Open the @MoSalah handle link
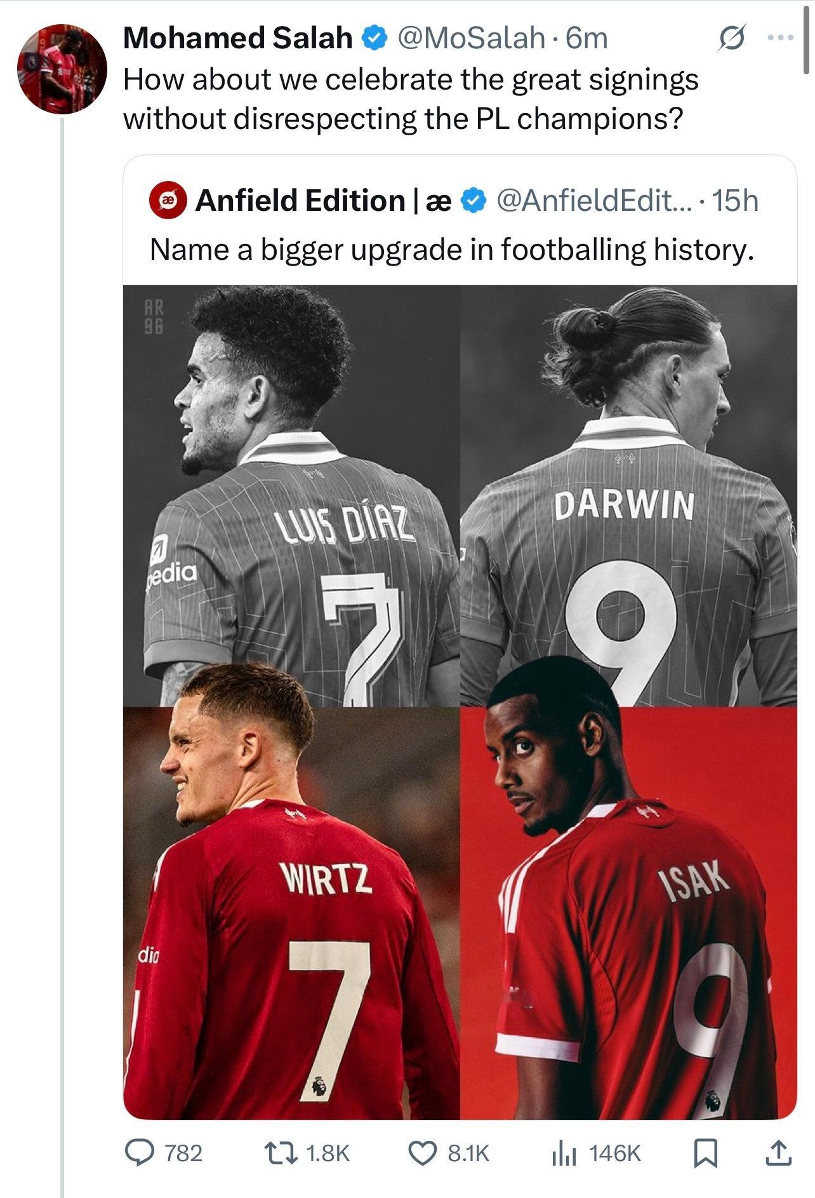Screen dimensions: 815x1198 tap(471, 38)
